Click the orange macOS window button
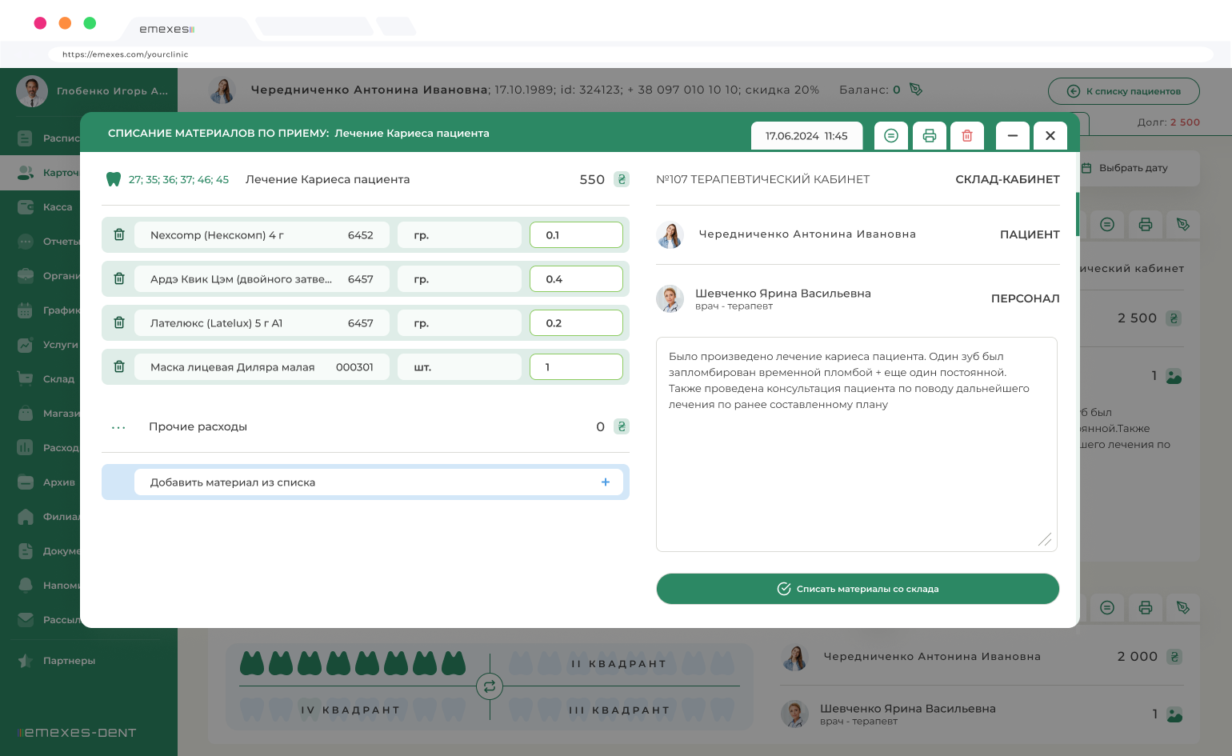The height and width of the screenshot is (756, 1232). point(65,23)
